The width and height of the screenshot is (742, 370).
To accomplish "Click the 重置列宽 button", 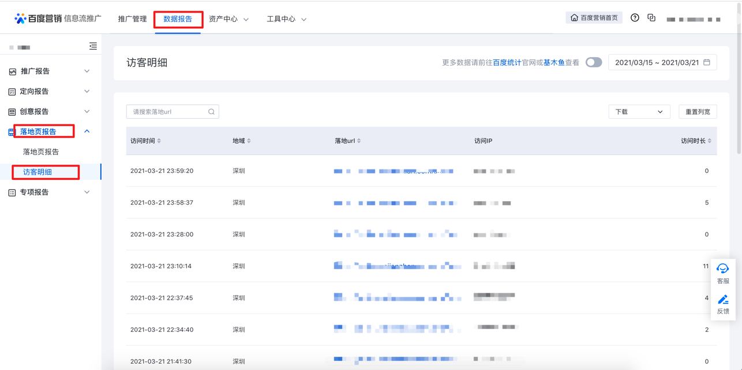I will [x=698, y=112].
